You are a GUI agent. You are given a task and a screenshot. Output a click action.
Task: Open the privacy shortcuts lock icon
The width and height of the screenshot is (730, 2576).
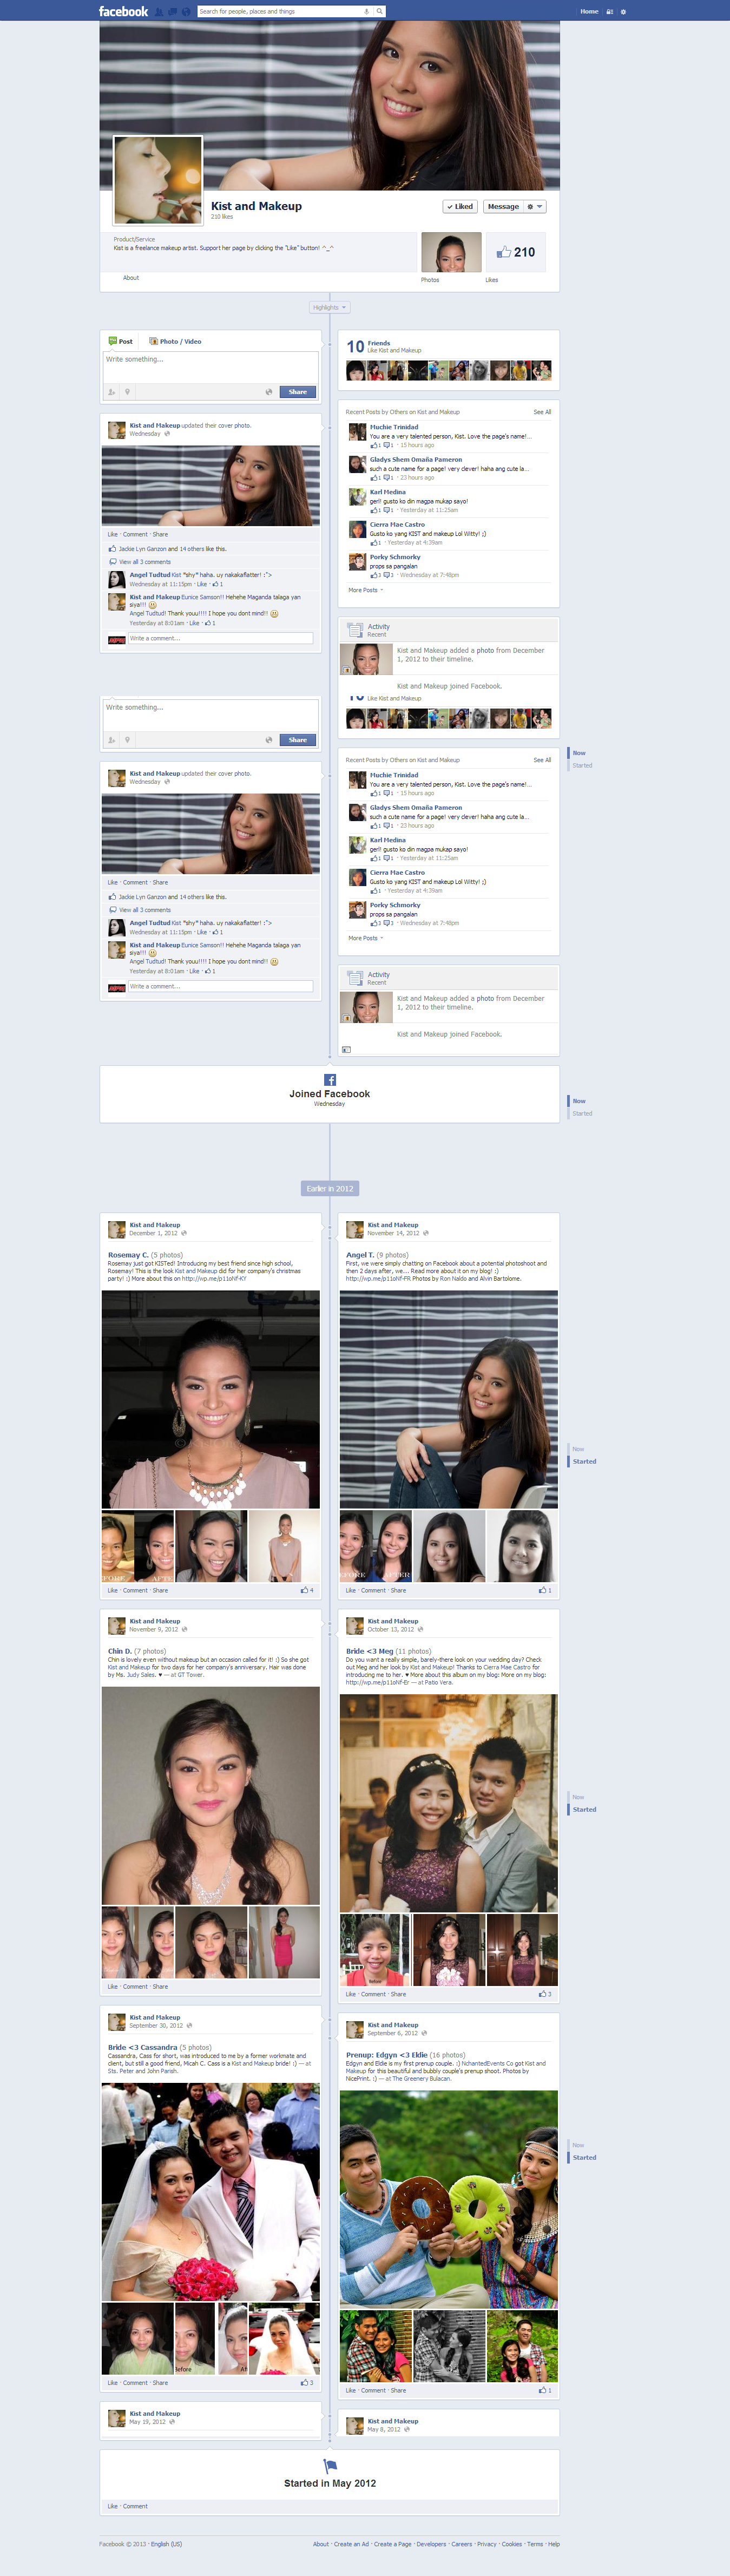[x=609, y=12]
